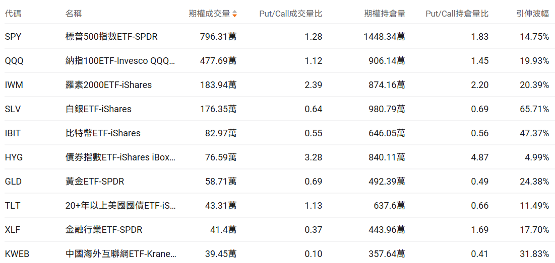Click the sort arrow beside 期權成交量
This screenshot has height=263, width=555.
click(234, 14)
